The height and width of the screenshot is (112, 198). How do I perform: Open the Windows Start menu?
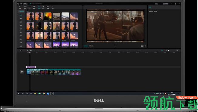[18, 93]
